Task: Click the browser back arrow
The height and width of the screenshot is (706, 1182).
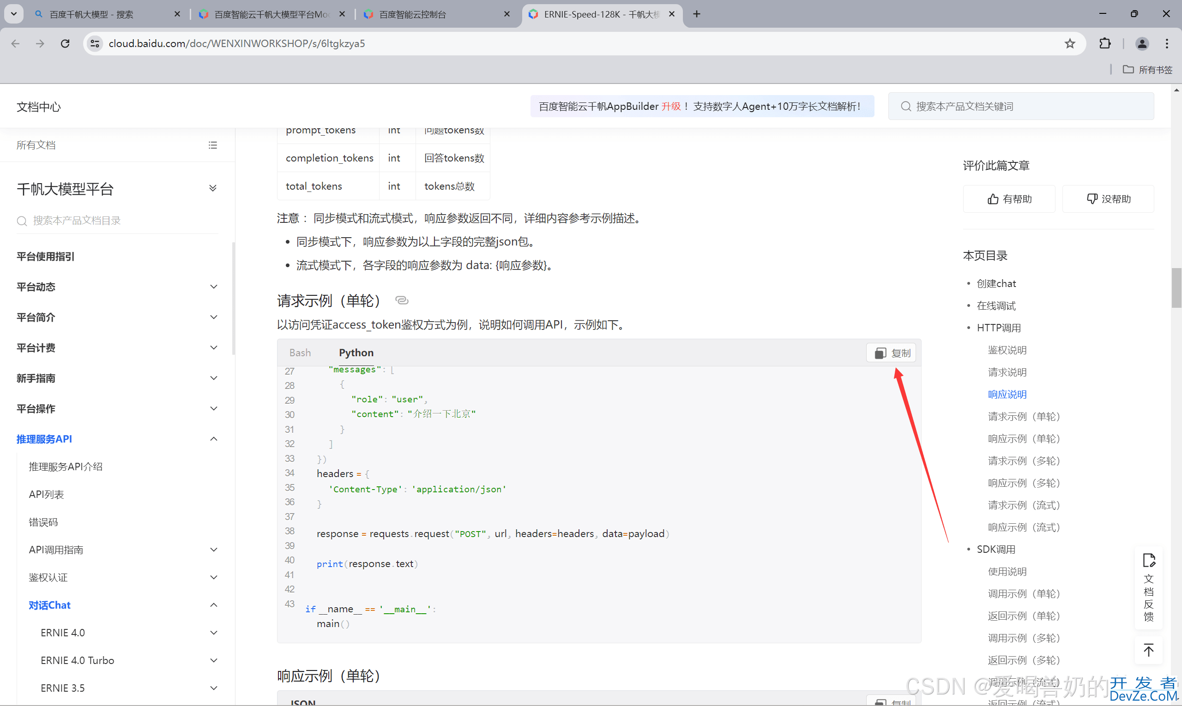Action: [15, 44]
